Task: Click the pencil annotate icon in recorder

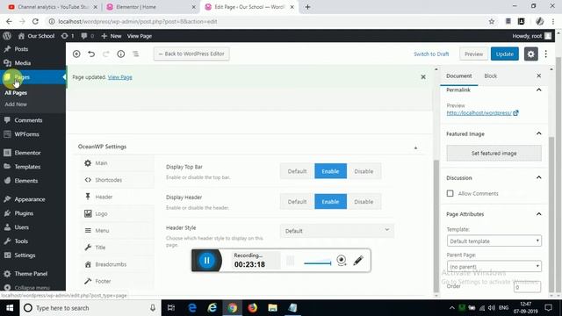Action: (x=358, y=260)
